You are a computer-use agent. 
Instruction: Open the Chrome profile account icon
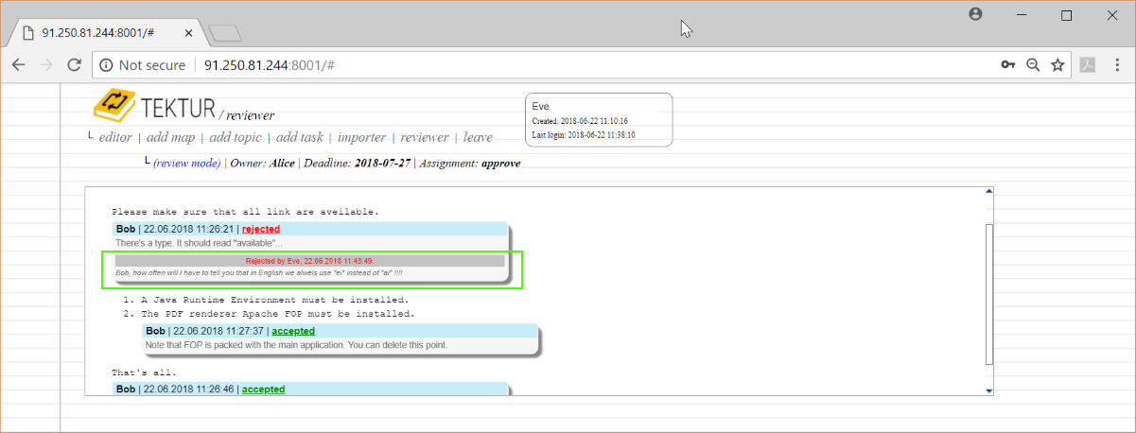pos(976,15)
